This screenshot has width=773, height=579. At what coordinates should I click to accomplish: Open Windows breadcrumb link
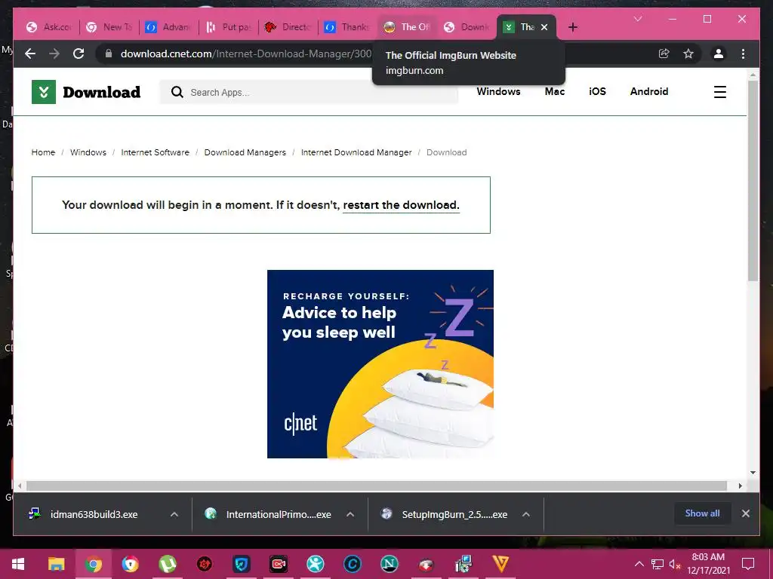click(88, 152)
